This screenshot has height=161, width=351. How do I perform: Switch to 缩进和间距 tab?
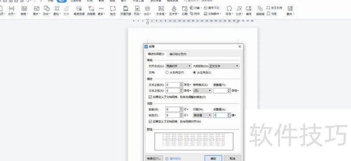(156, 54)
